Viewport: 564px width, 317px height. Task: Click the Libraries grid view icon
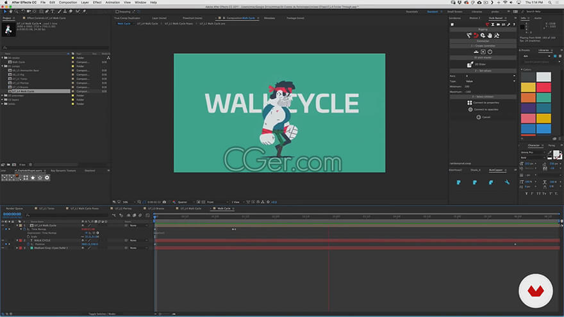(x=555, y=56)
